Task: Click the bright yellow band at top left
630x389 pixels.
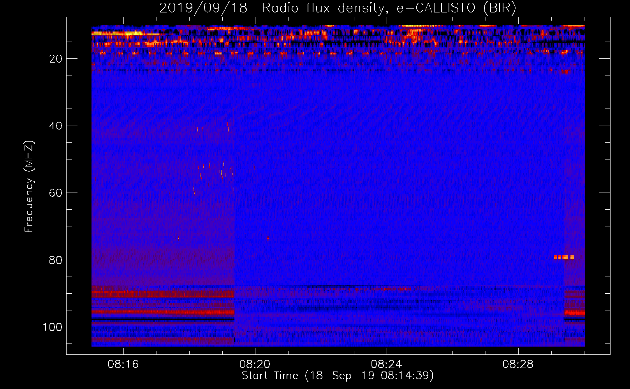Action: tap(125, 34)
